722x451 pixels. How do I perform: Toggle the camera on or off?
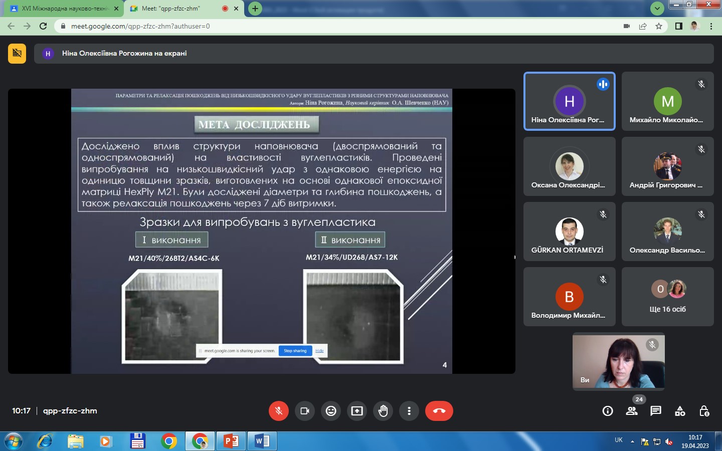tap(305, 411)
